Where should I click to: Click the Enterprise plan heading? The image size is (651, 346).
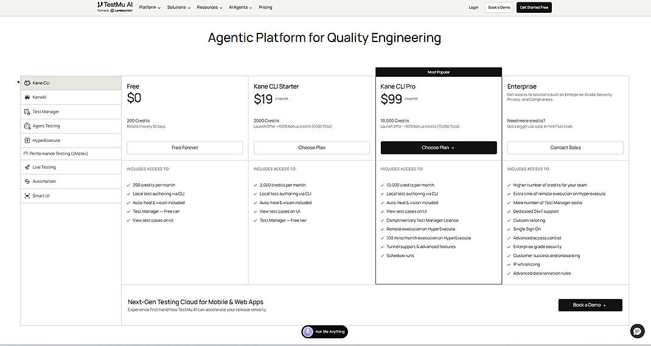click(x=522, y=86)
